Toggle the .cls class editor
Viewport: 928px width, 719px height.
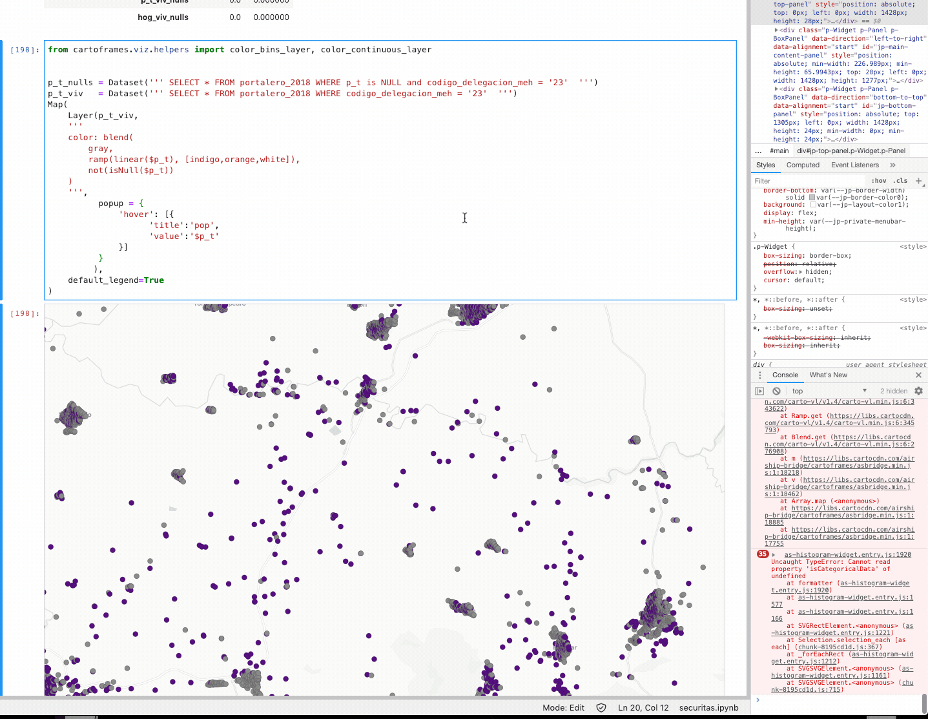[x=900, y=181]
